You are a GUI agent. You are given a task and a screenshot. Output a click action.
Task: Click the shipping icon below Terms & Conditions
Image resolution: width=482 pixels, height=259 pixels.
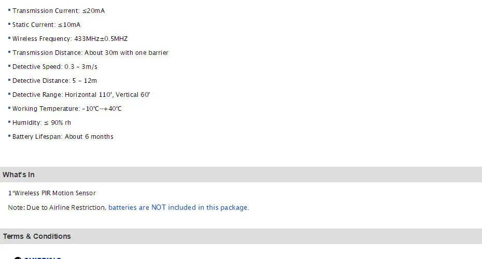coord(18,257)
